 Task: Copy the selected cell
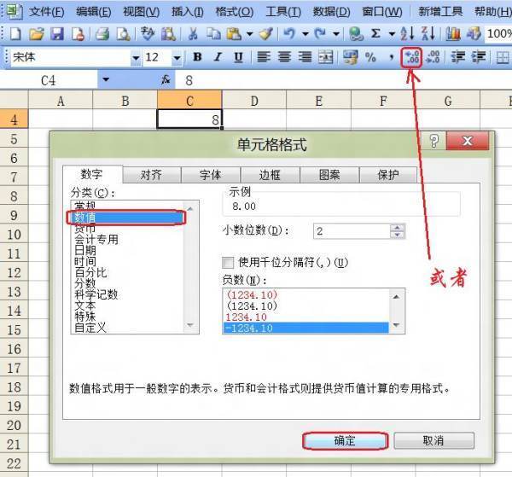coord(213,33)
